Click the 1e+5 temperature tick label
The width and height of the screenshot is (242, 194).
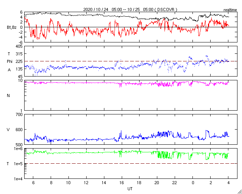[19, 164]
